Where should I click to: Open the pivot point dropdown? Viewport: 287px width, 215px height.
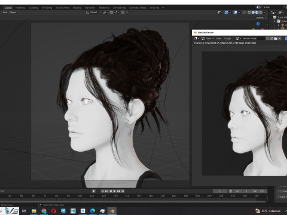coord(105,13)
